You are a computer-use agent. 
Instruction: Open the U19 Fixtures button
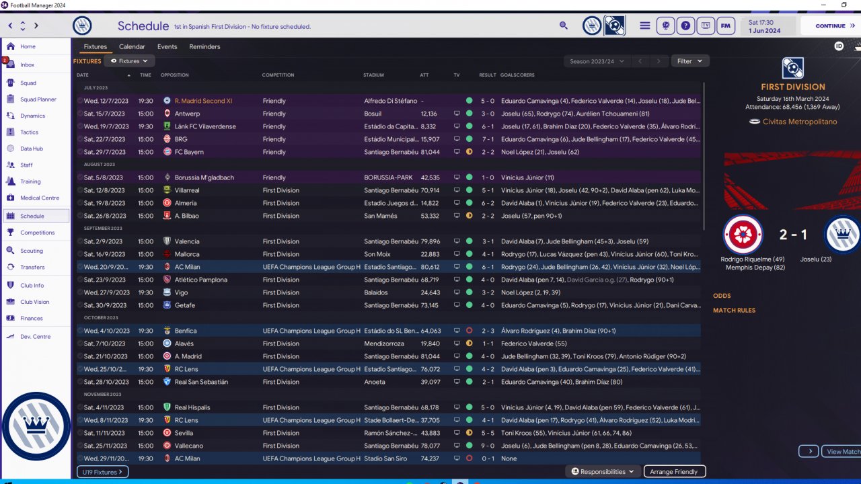tap(102, 472)
